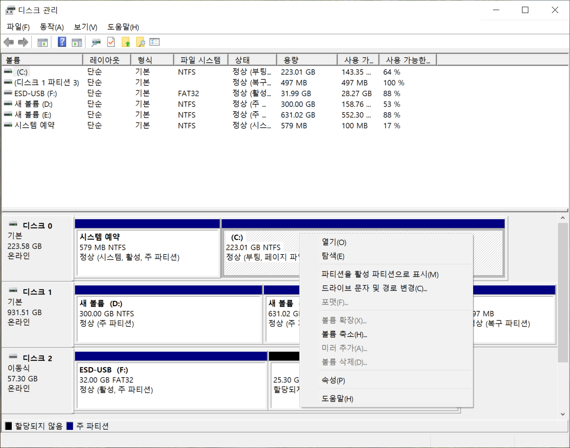
Task: Click the 디스크 0 disk icon
Action: click(x=13, y=225)
